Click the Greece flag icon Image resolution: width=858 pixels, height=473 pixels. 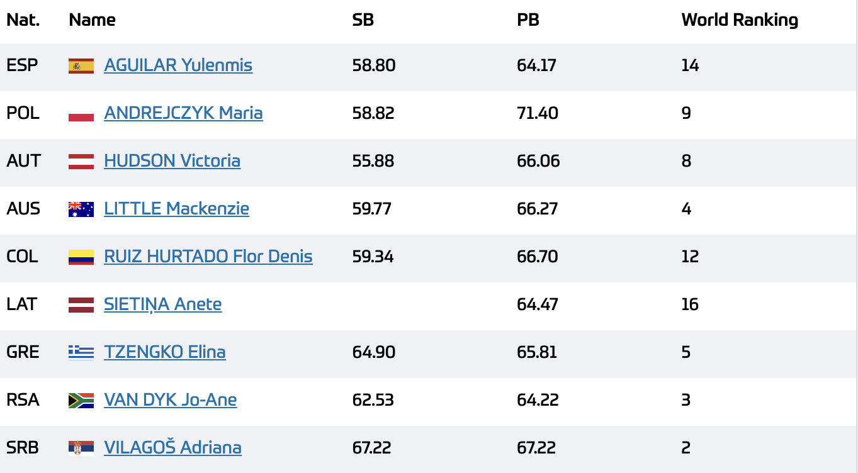81,353
